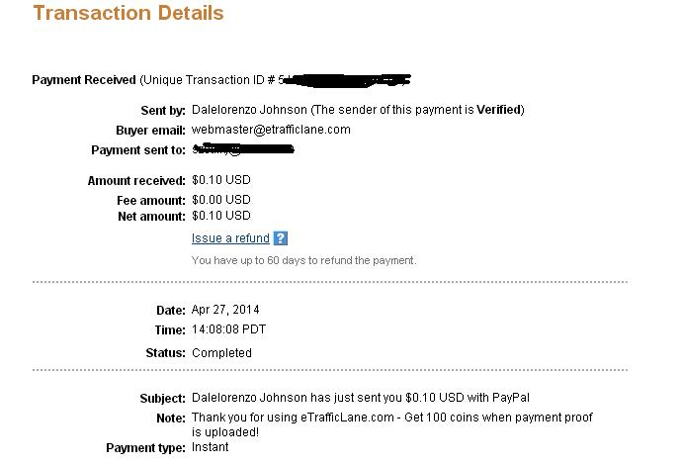683x466 pixels.
Task: Select the $0.00 USD fee amount value
Action: pos(221,200)
